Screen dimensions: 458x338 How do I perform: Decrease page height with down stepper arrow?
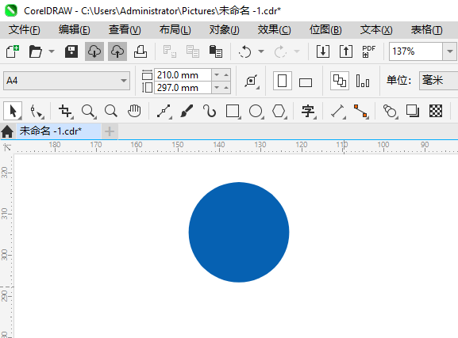[x=217, y=87]
